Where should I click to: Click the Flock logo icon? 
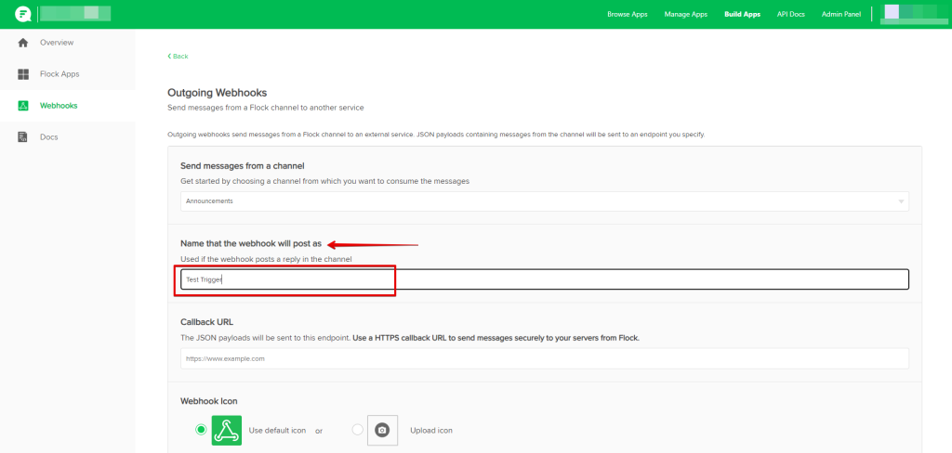click(23, 14)
